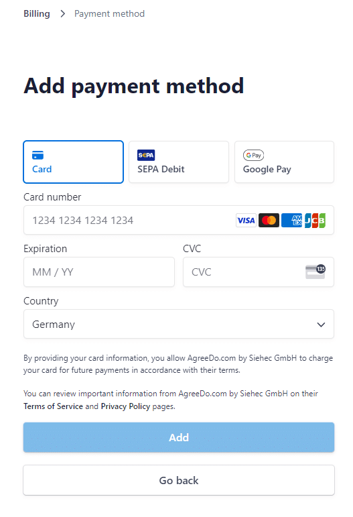This screenshot has width=353, height=517.
Task: Click the G Pay logo icon
Action: click(254, 155)
